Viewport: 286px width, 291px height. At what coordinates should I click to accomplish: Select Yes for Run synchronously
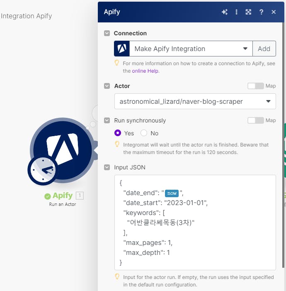(118, 133)
